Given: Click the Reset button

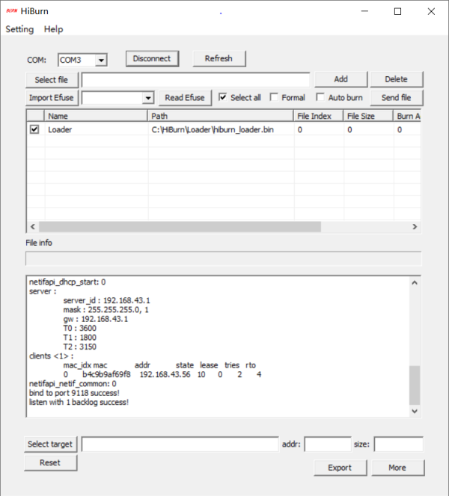Looking at the screenshot, I should [x=51, y=463].
